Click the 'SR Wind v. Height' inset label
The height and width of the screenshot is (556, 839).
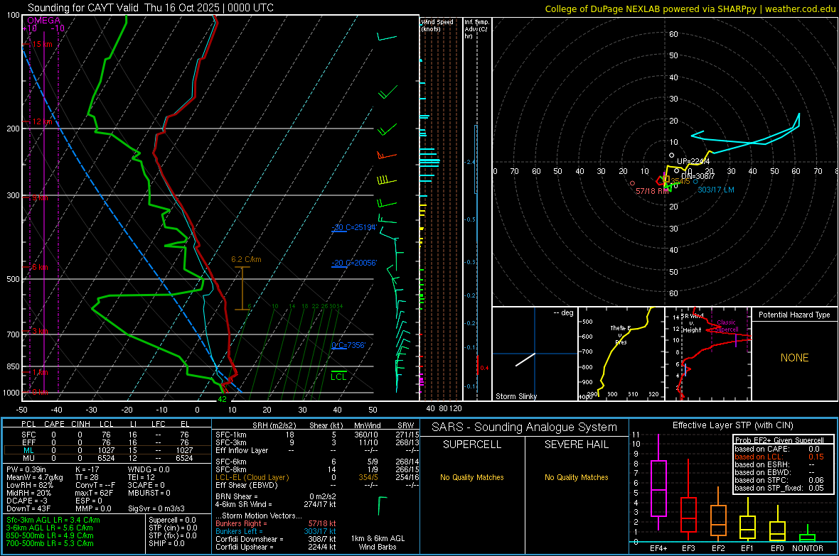[x=692, y=323]
